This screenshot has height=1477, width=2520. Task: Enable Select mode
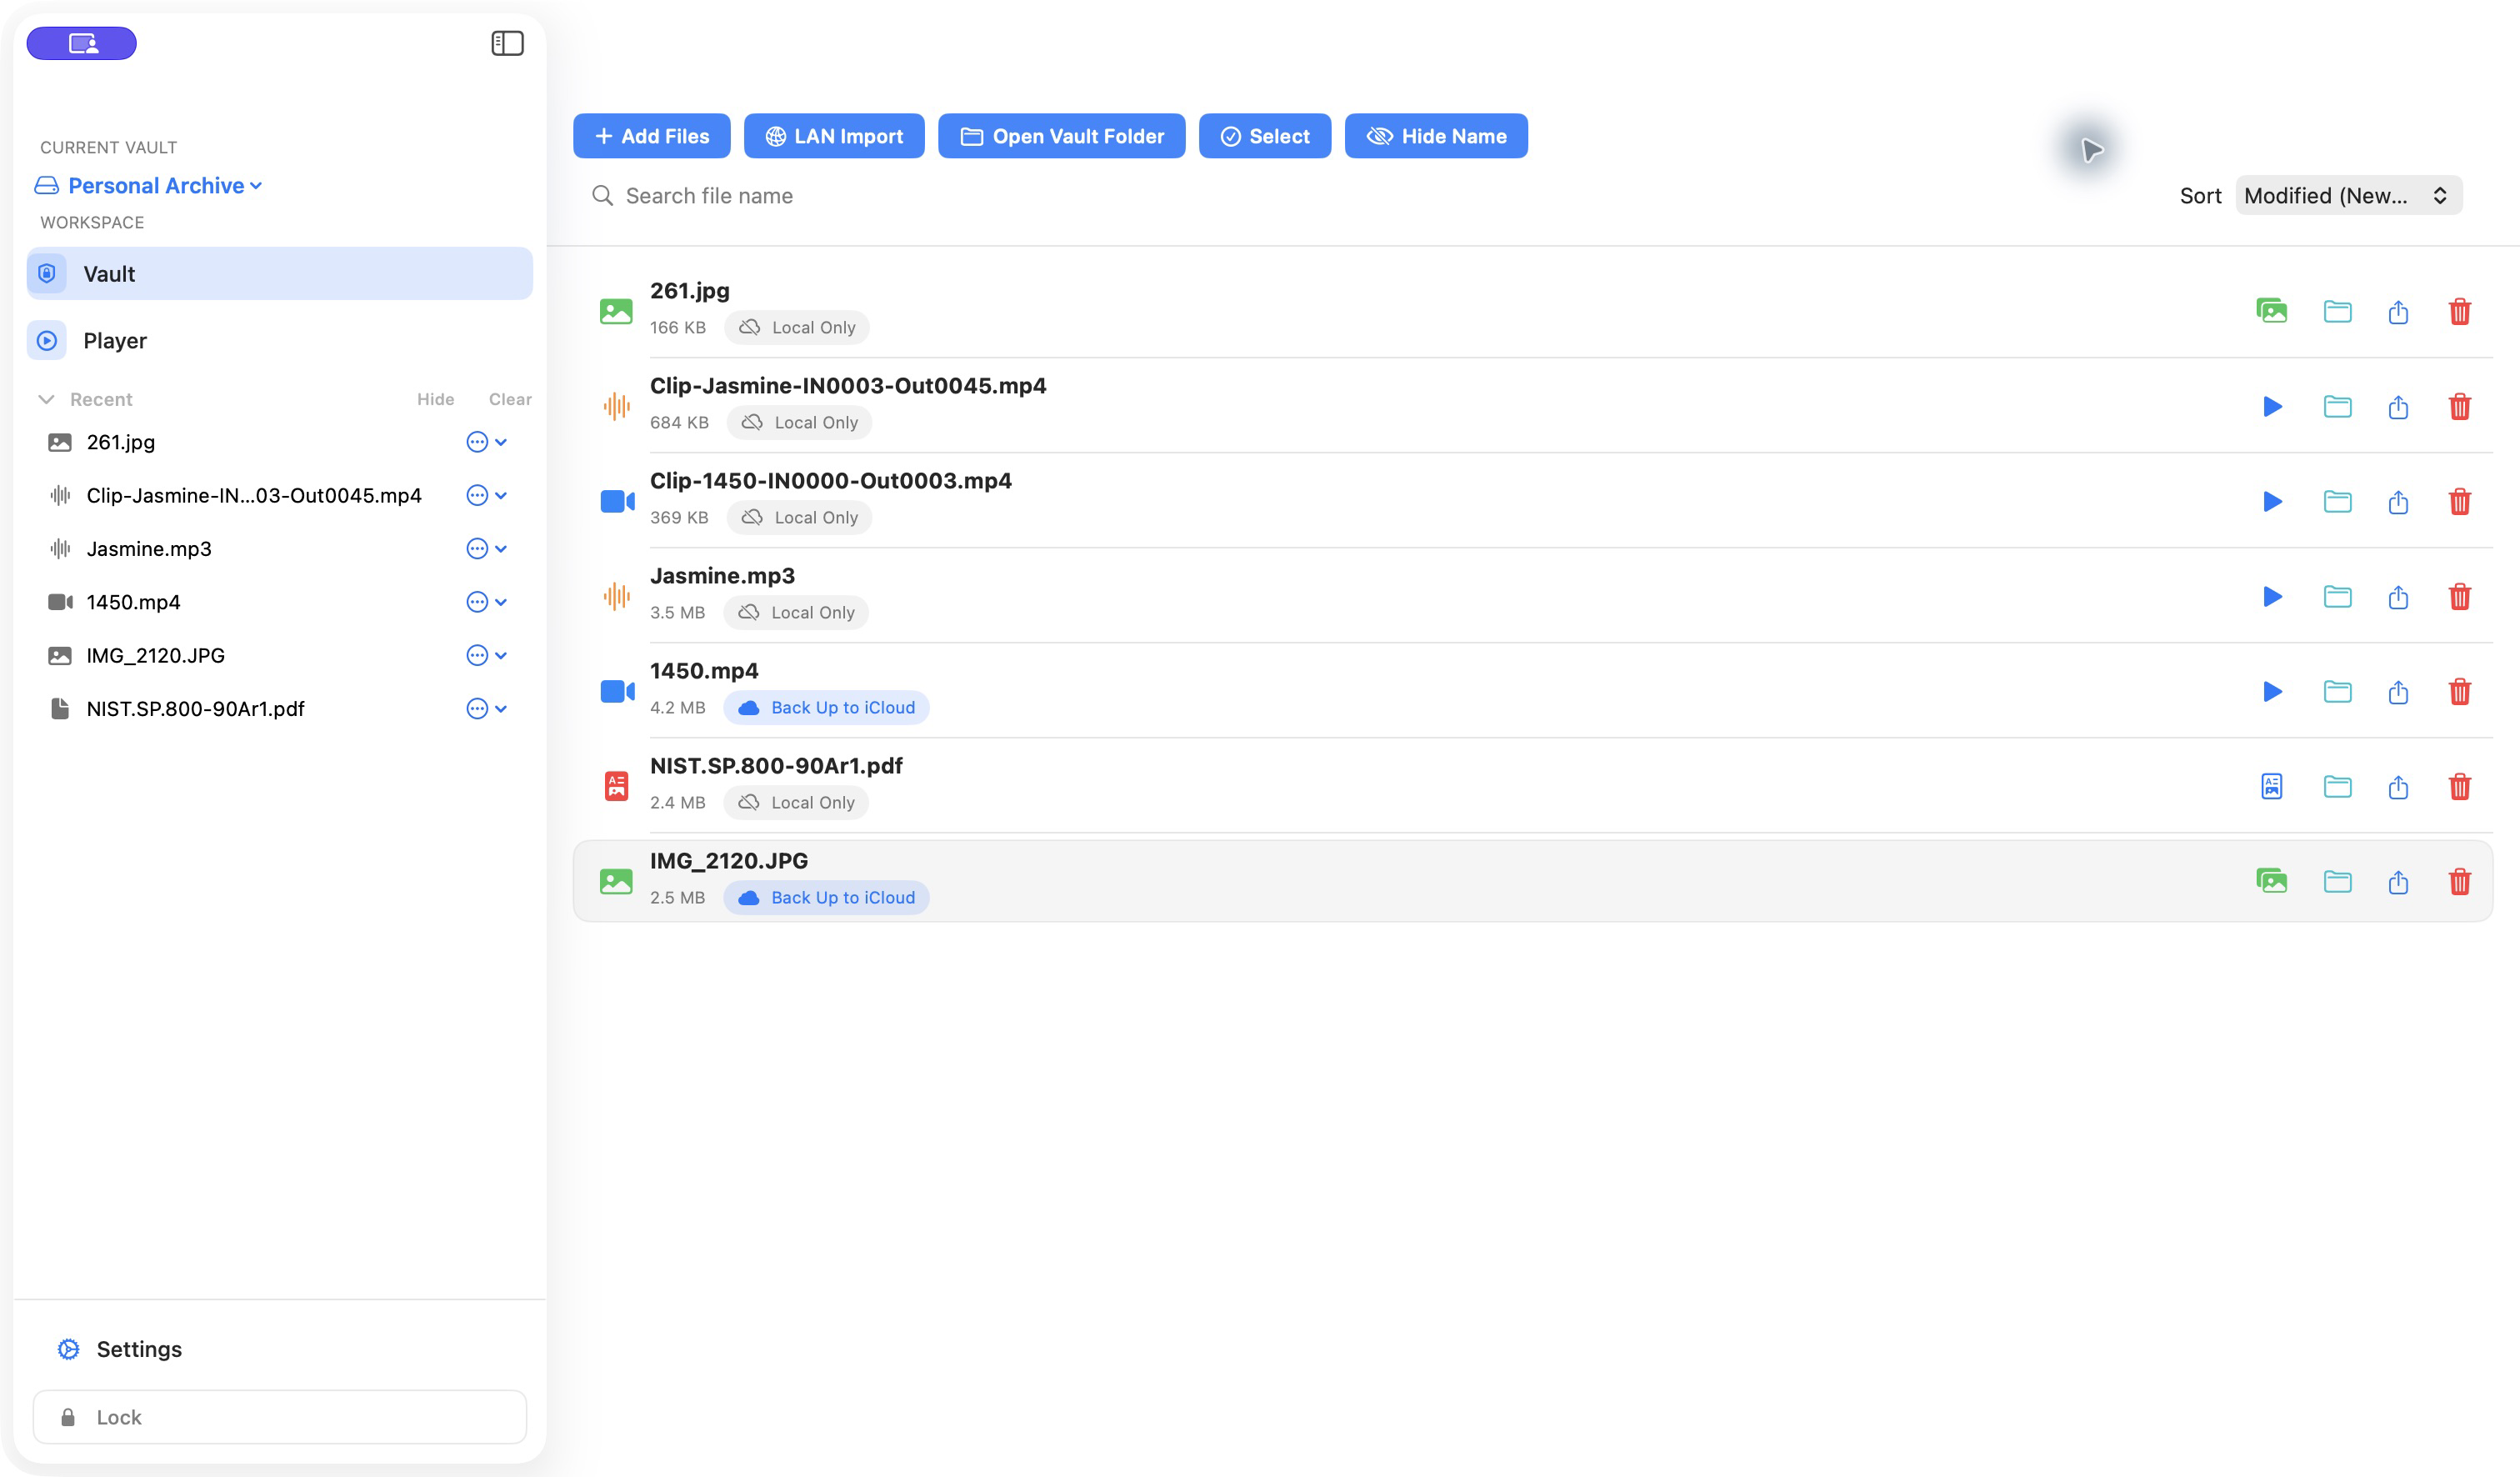pos(1264,136)
